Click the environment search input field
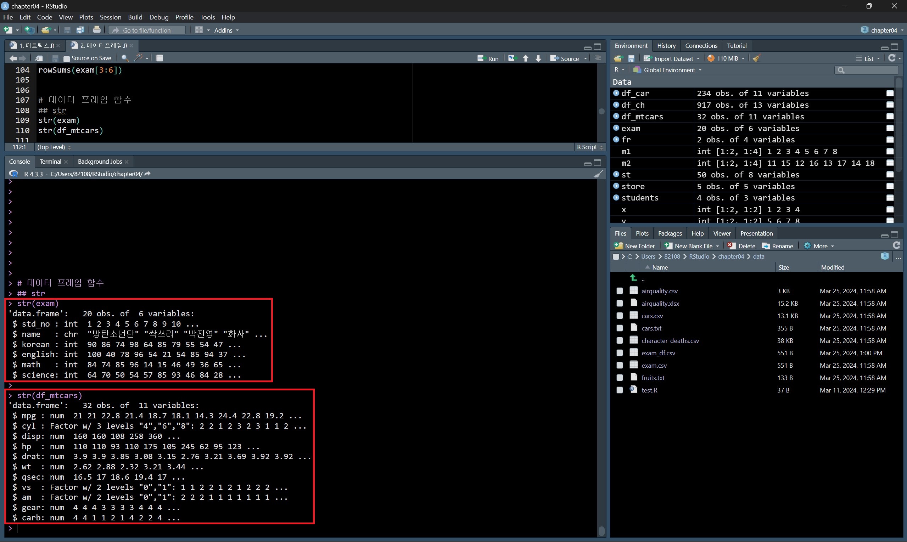This screenshot has width=907, height=542. click(x=869, y=70)
